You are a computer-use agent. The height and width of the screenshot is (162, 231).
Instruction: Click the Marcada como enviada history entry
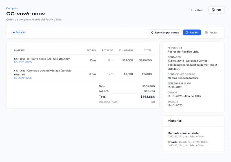[186, 135]
